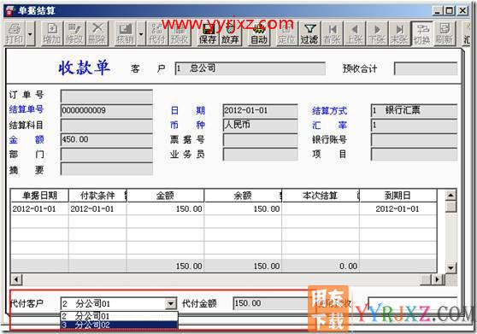This screenshot has height=334, width=477.
Task: Click the 摘要 input field
Action: tap(107, 168)
